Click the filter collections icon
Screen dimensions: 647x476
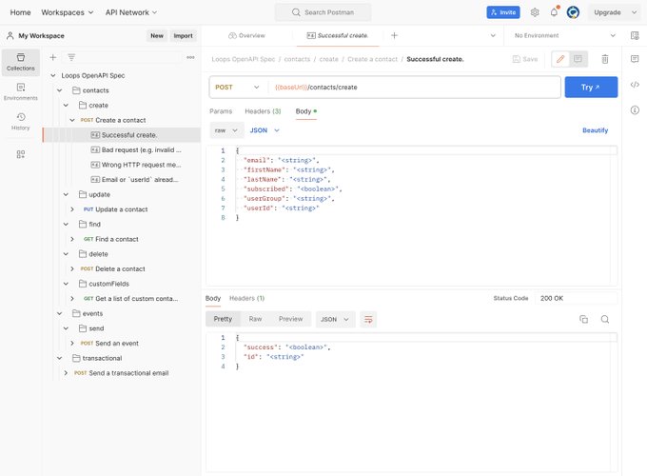click(x=71, y=57)
